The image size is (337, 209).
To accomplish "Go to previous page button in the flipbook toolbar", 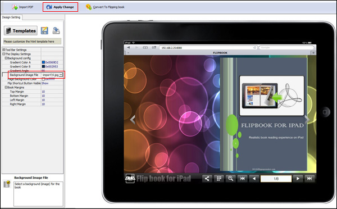I will pyautogui.click(x=254, y=179).
